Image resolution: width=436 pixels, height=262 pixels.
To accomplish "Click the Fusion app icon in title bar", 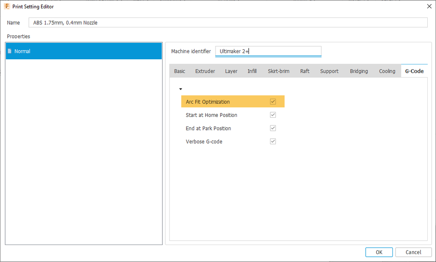I will pyautogui.click(x=7, y=6).
